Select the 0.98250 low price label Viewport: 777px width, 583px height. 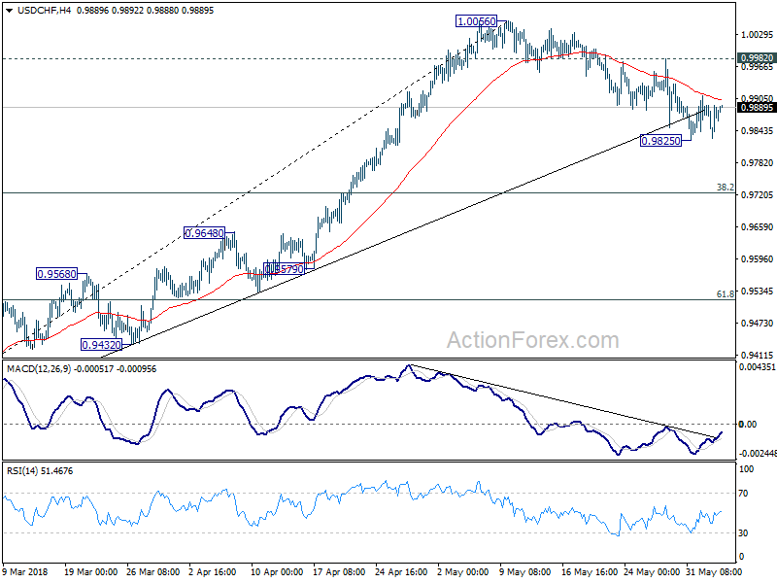660,141
